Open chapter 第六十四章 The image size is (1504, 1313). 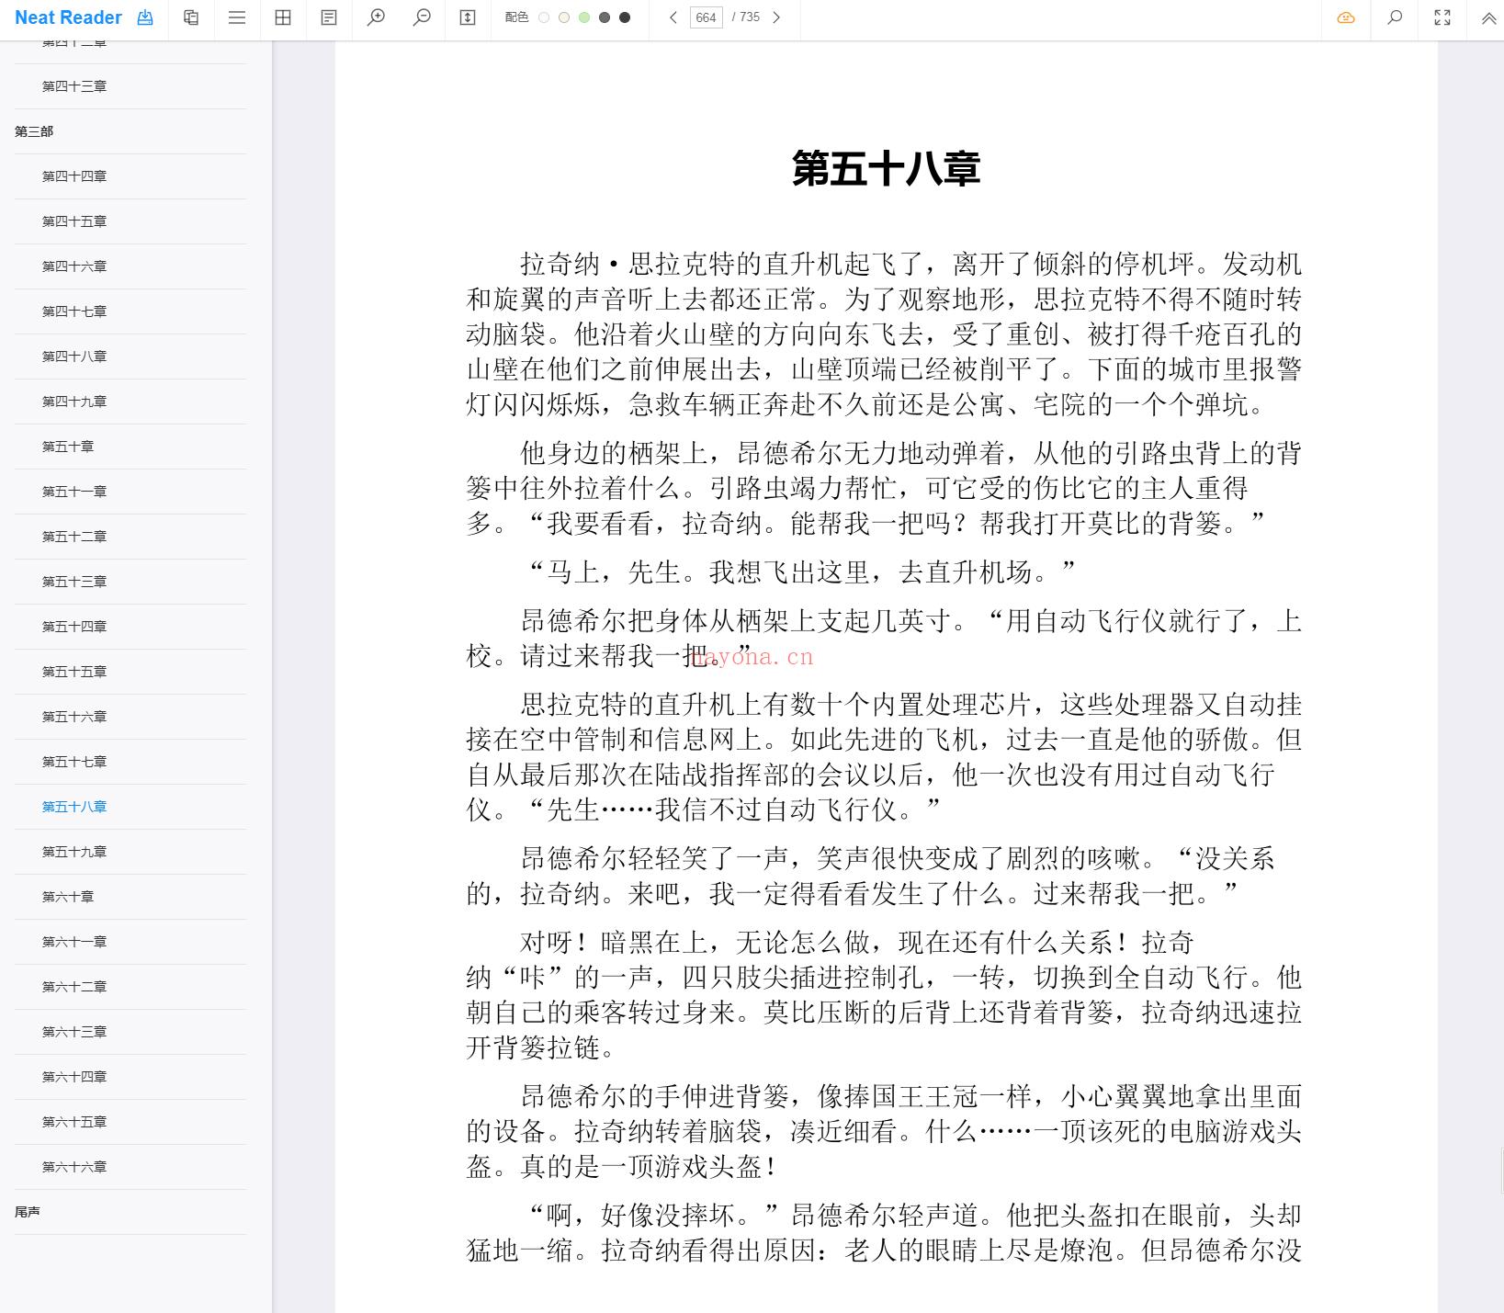click(74, 1077)
